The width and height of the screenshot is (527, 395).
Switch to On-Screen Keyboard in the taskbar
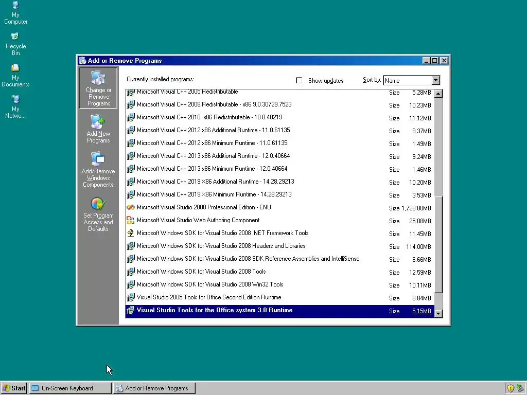[x=70, y=388]
